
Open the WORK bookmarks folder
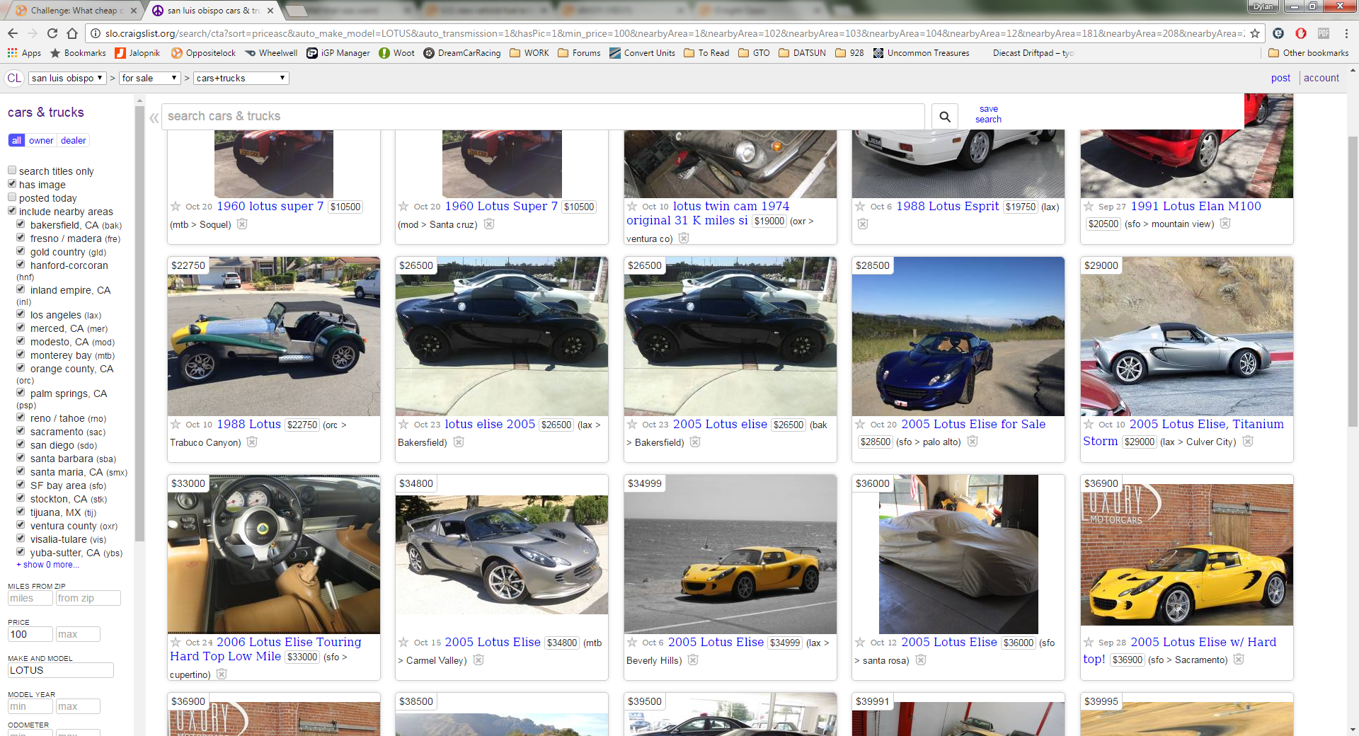(x=529, y=53)
